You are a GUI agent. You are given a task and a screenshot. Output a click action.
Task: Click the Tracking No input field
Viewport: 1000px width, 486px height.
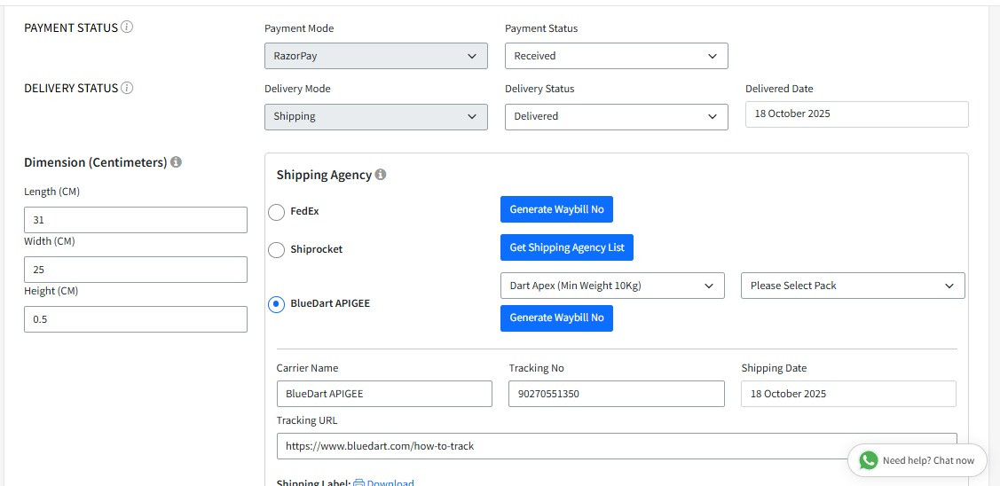(616, 394)
